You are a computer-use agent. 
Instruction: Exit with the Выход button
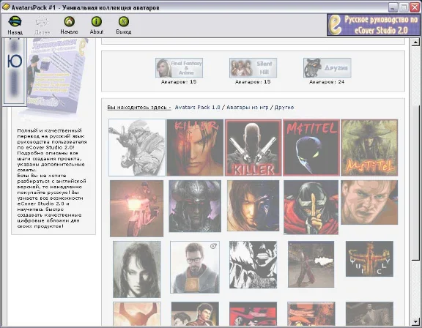point(124,26)
